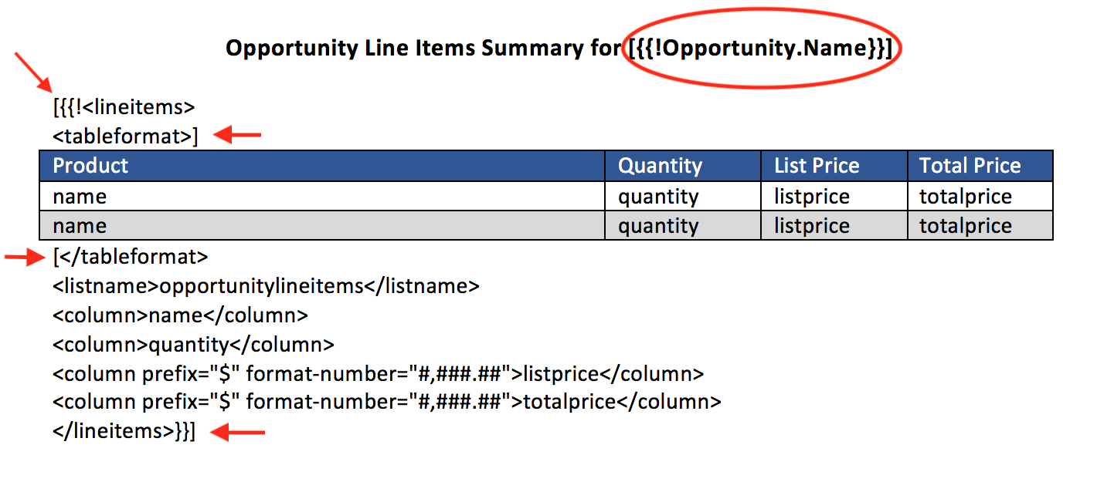
Task: Click the opening lineitems tag line
Action: pyautogui.click(x=124, y=106)
